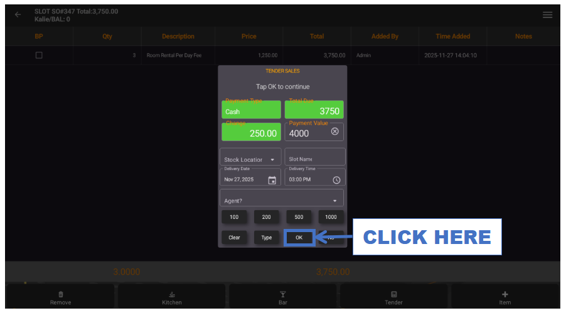The width and height of the screenshot is (566, 313).
Task: Send order to Kitchen
Action: (172, 298)
